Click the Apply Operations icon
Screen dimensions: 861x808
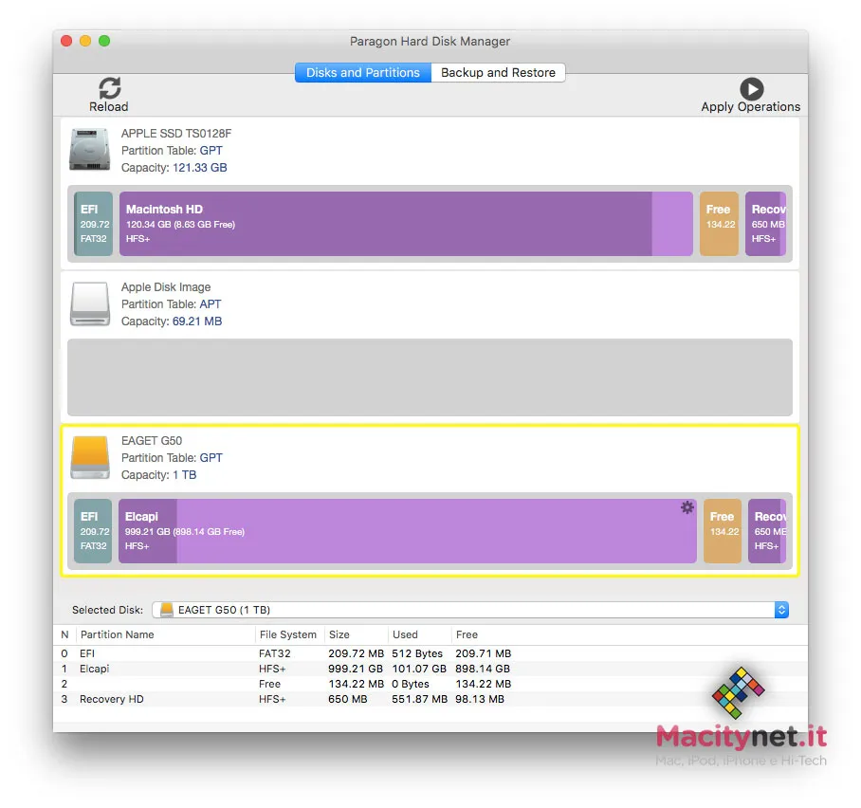(751, 88)
